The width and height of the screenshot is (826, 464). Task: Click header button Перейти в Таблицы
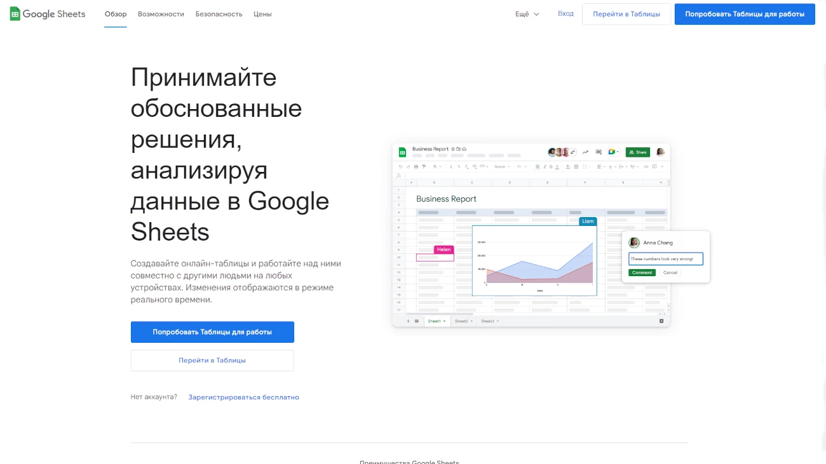(626, 14)
